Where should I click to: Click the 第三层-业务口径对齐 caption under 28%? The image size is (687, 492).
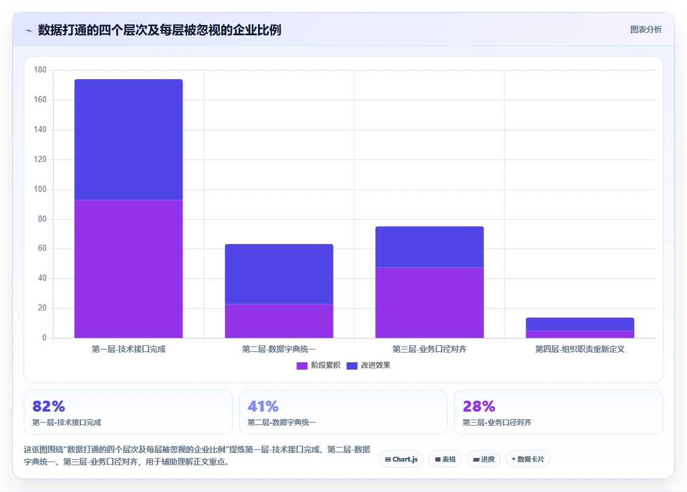pyautogui.click(x=497, y=422)
